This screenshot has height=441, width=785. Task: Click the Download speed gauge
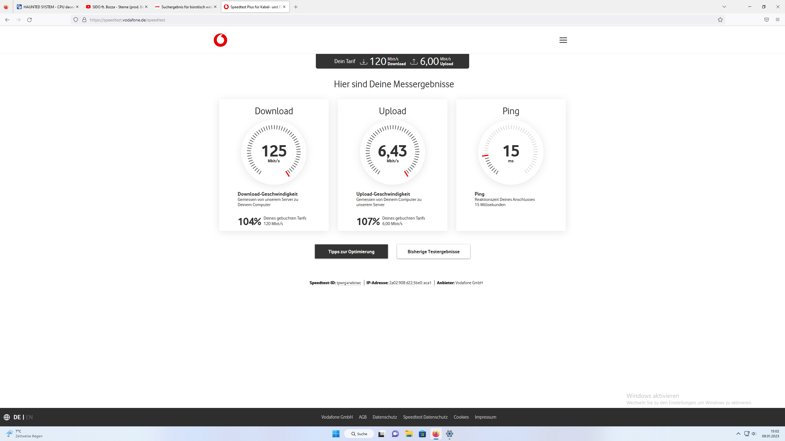pyautogui.click(x=274, y=152)
